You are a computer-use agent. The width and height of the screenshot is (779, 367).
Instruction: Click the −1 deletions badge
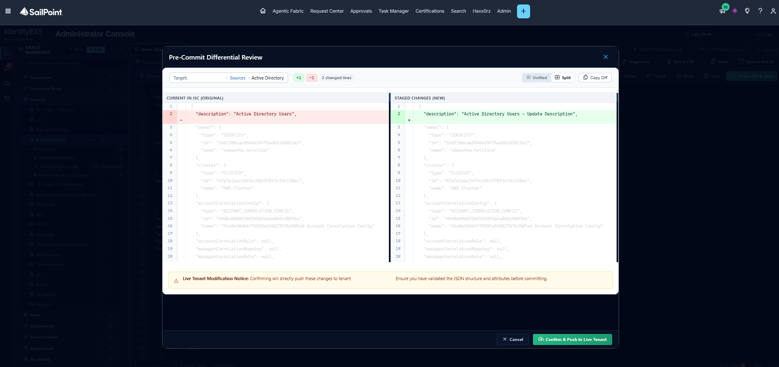312,77
